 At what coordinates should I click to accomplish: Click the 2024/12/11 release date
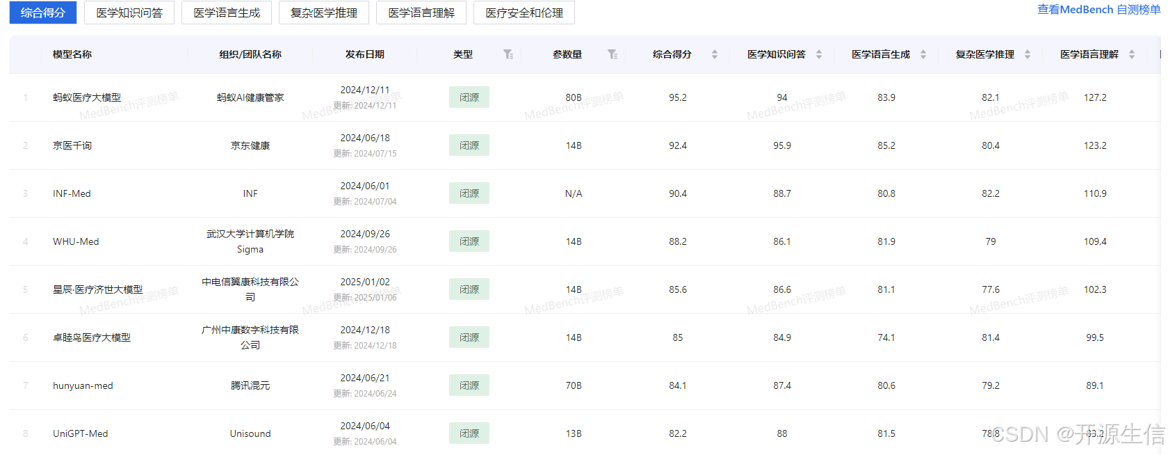(x=365, y=90)
